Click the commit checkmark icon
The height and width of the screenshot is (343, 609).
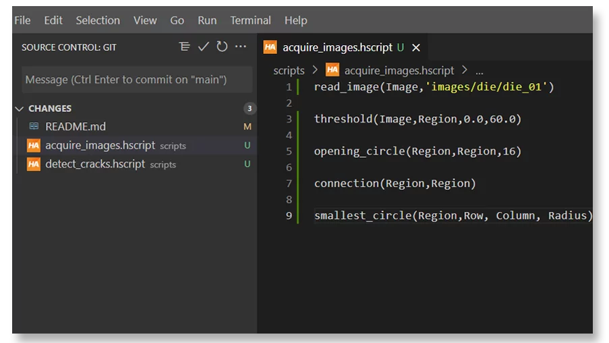tap(204, 47)
